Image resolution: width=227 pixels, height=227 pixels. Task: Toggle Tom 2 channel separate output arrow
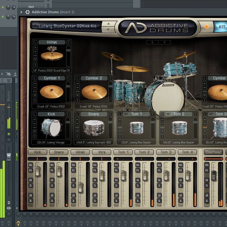(x=138, y=201)
